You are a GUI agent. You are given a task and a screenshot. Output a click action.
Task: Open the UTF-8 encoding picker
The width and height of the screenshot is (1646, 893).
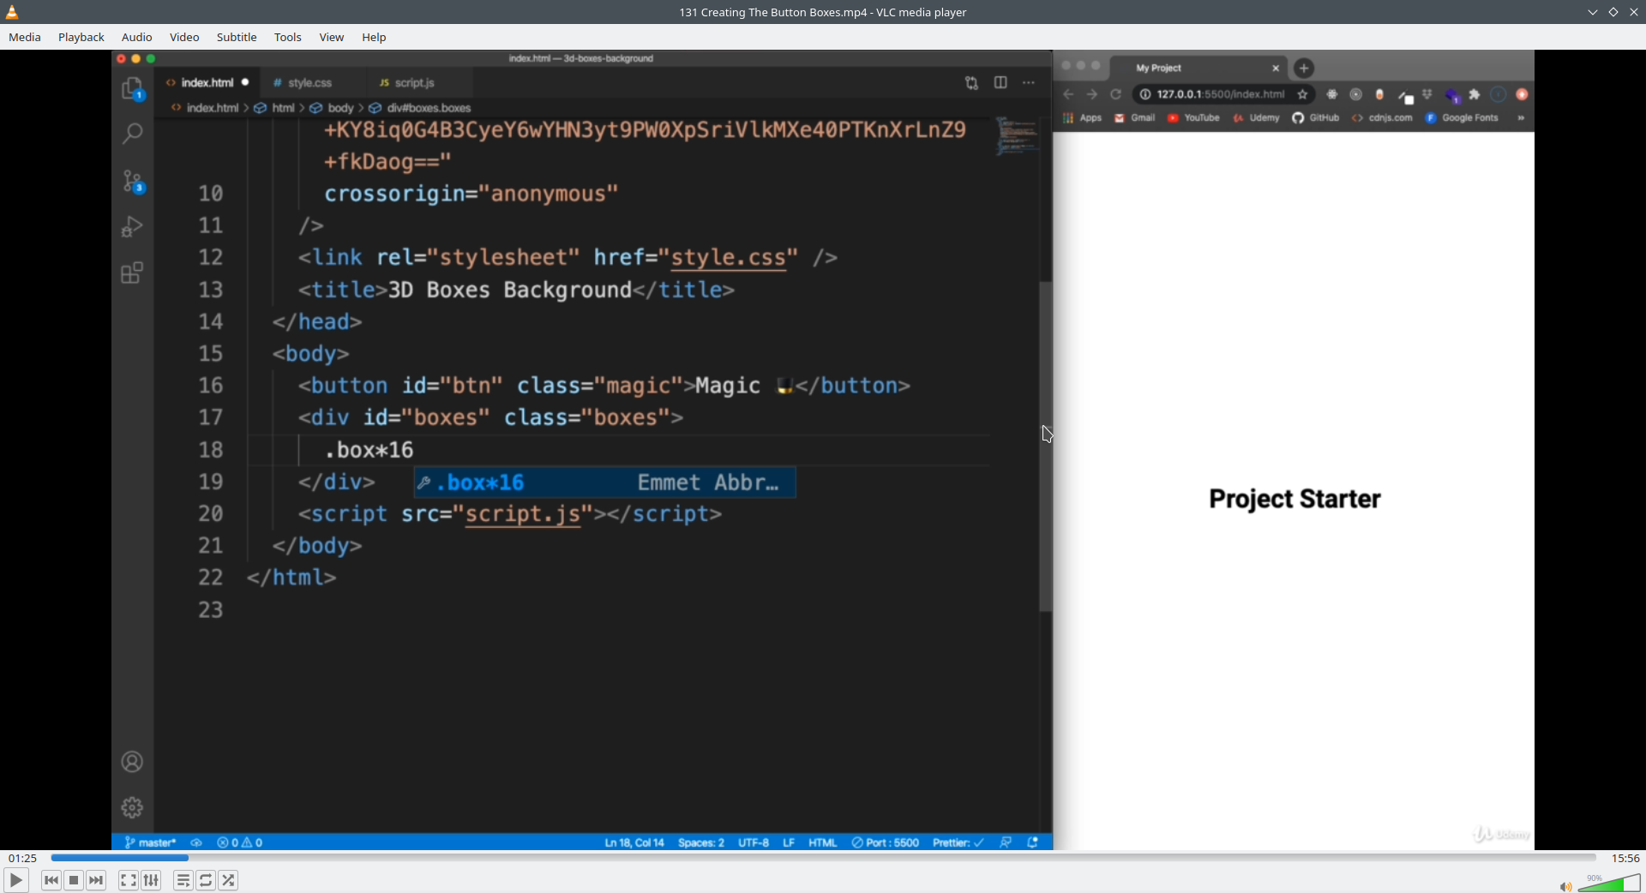click(x=754, y=842)
